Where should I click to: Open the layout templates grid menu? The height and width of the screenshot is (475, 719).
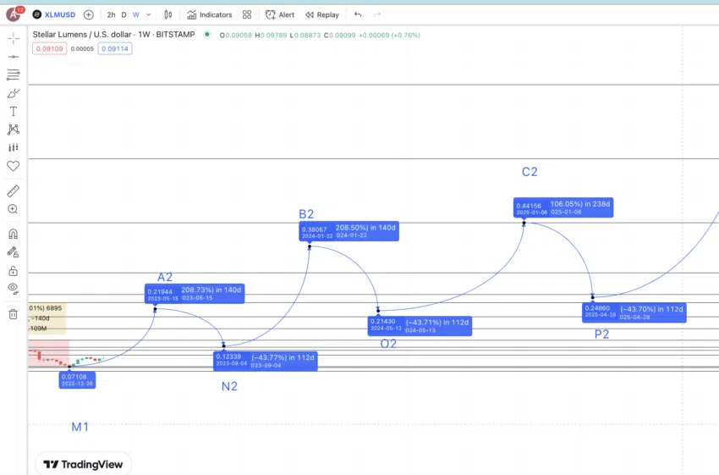(x=246, y=14)
